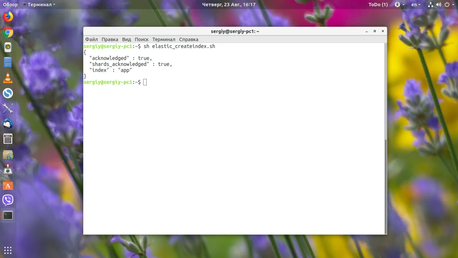This screenshot has height=258, width=458.
Task: Open the Simplenote dock icon
Action: [x=8, y=93]
